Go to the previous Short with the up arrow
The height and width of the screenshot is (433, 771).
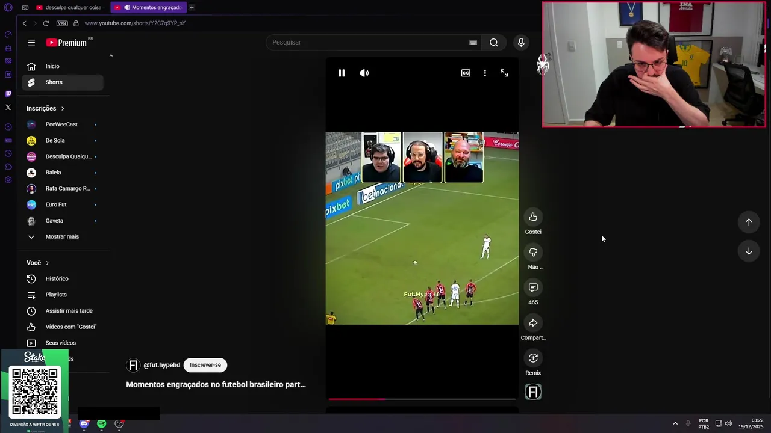tap(749, 222)
